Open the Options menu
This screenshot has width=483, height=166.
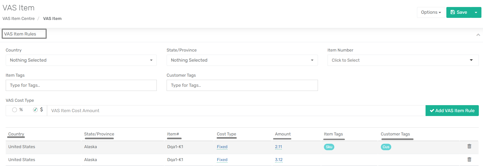tap(431, 12)
